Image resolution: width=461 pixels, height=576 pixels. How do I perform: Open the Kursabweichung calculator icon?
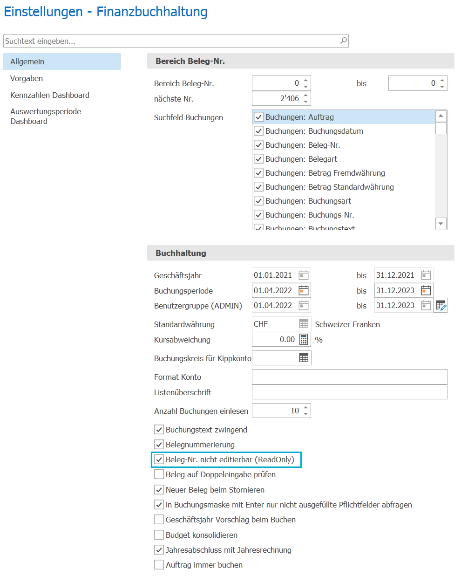tap(304, 339)
